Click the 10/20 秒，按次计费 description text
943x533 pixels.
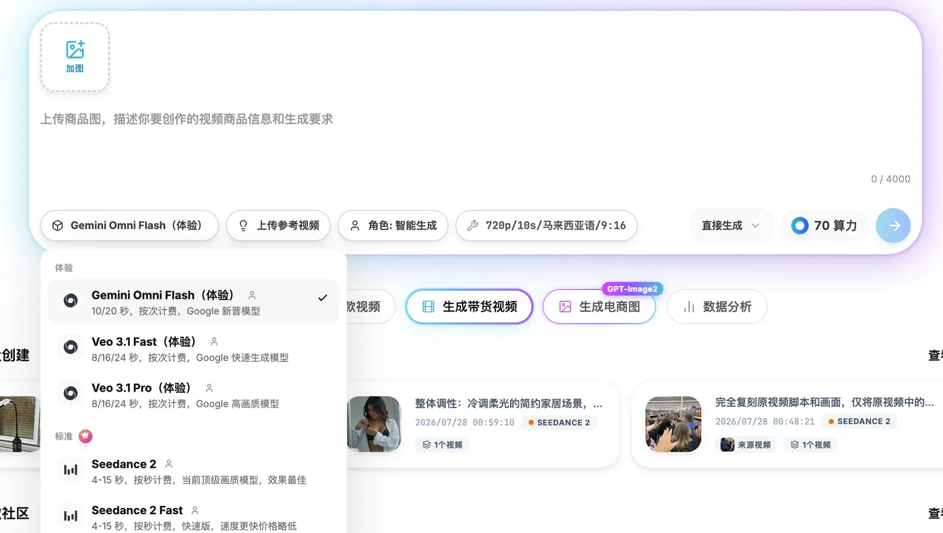coord(176,312)
